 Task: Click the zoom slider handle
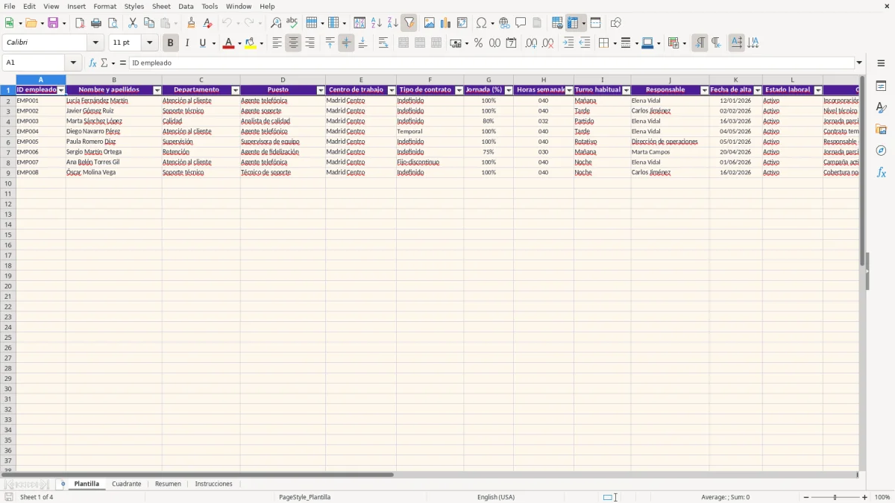pyautogui.click(x=835, y=497)
